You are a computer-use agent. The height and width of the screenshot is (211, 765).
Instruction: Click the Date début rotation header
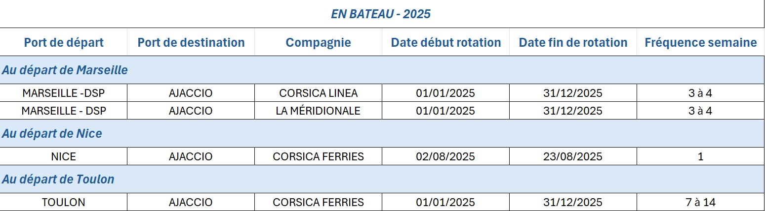tap(445, 42)
